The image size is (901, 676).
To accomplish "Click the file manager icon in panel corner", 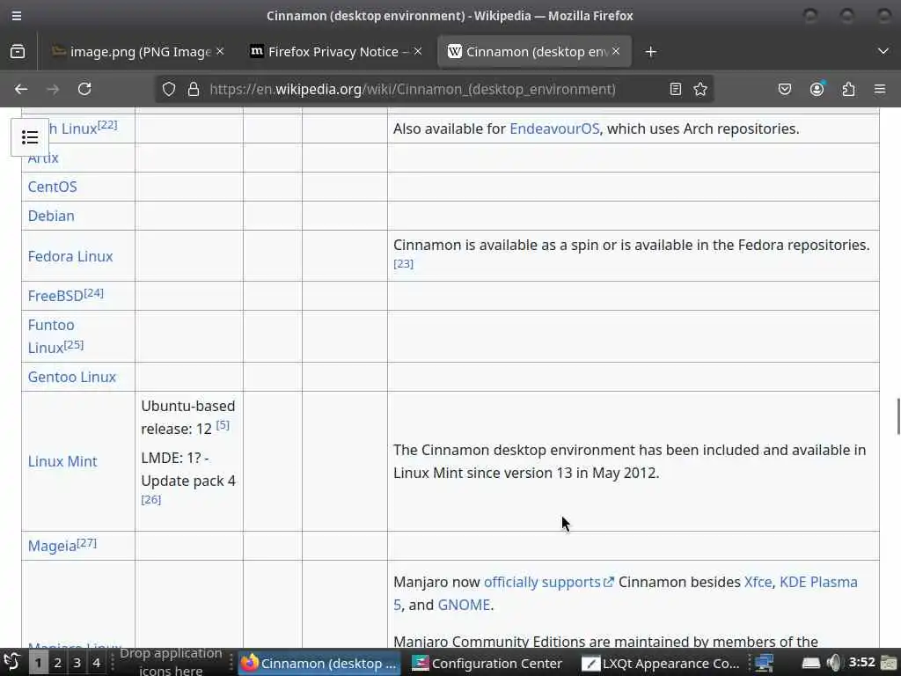I will click(889, 663).
